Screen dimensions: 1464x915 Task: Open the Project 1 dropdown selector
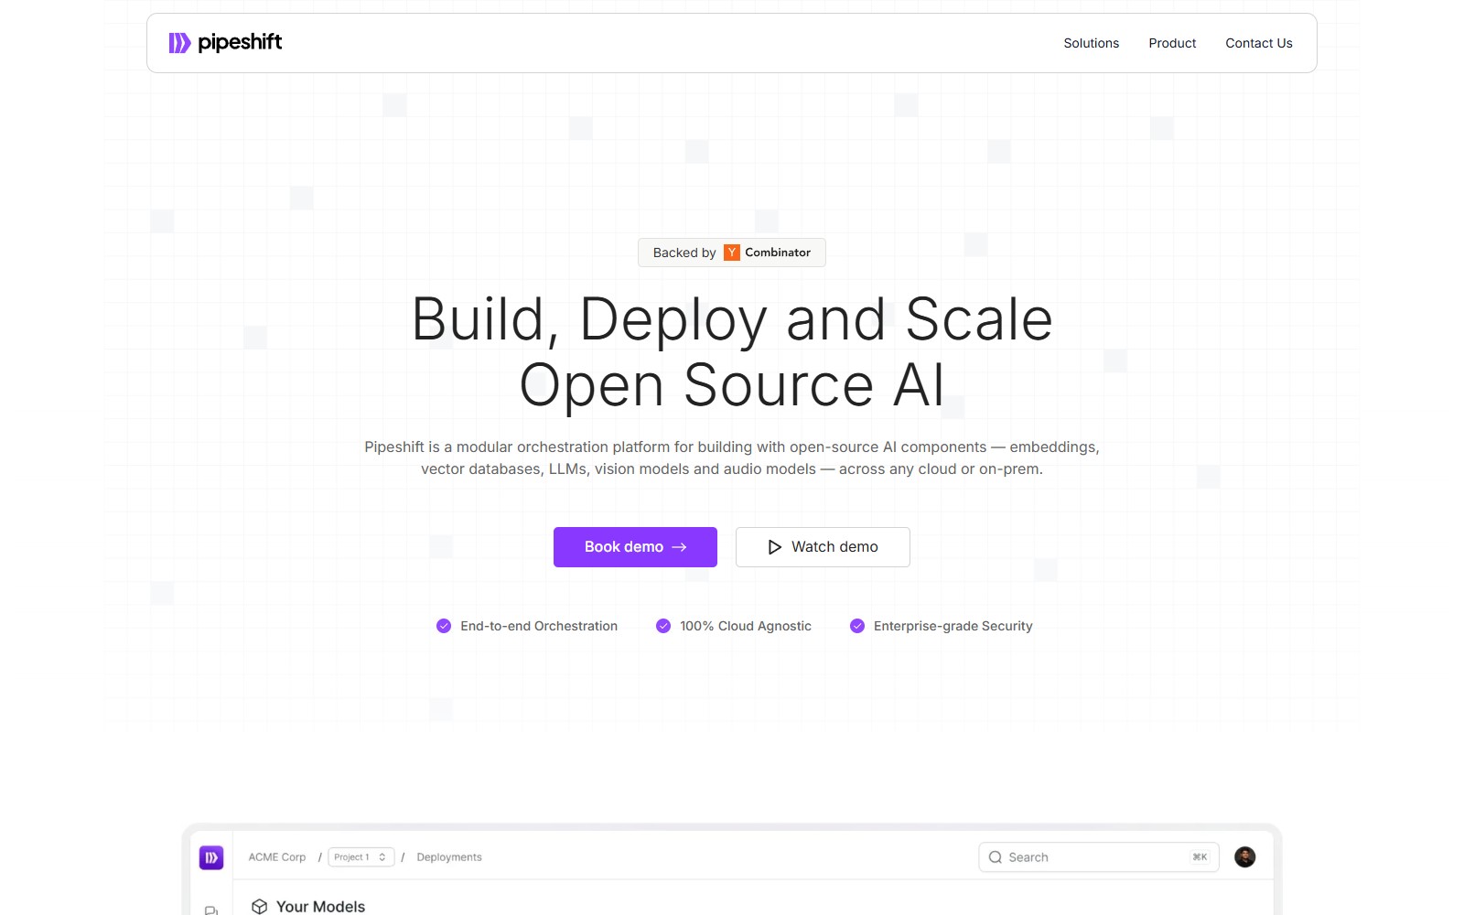[361, 857]
